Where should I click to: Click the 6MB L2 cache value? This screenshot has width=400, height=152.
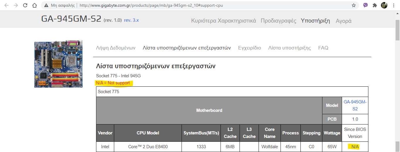(x=230, y=146)
